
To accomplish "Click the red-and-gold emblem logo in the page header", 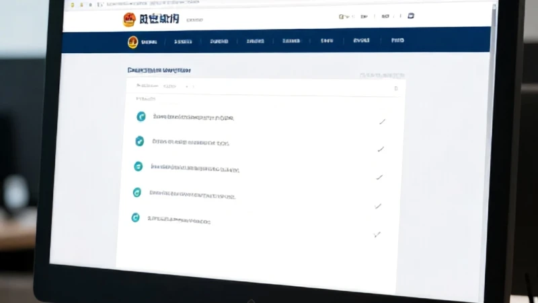I will 129,20.
